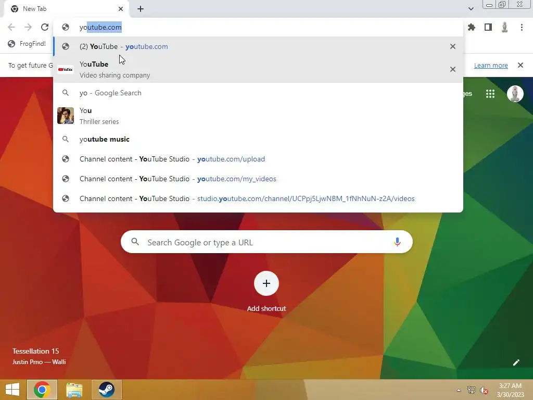Open the tab search chevron
Screen dimensions: 533x400
click(471, 9)
